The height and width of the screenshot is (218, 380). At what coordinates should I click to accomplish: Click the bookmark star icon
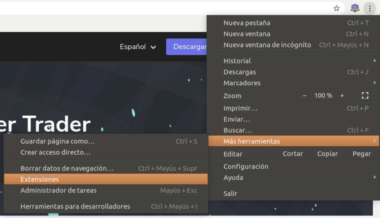336,8
